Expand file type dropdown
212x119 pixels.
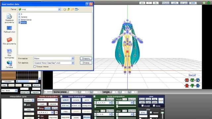tap(73, 63)
